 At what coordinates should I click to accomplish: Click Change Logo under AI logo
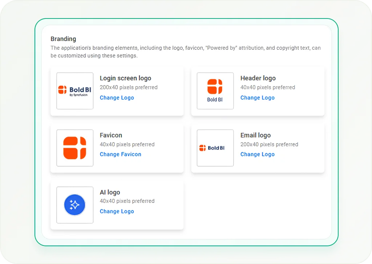click(117, 211)
